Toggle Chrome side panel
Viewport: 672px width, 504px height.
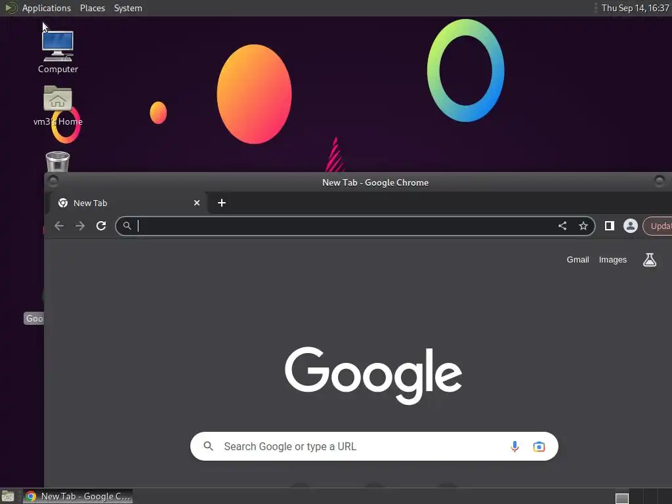(x=610, y=226)
